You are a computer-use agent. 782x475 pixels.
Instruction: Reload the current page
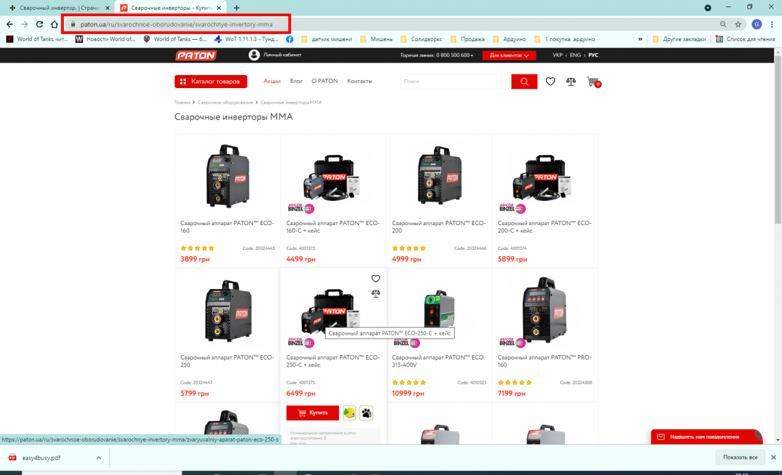(x=39, y=24)
